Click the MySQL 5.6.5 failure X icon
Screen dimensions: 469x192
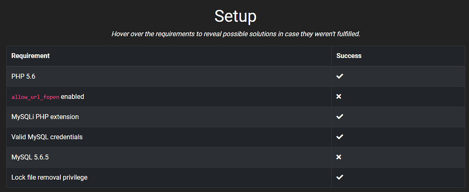pyautogui.click(x=339, y=157)
